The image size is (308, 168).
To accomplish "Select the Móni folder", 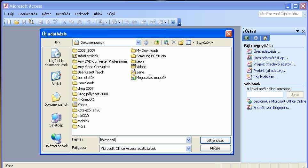I will pos(79,126).
